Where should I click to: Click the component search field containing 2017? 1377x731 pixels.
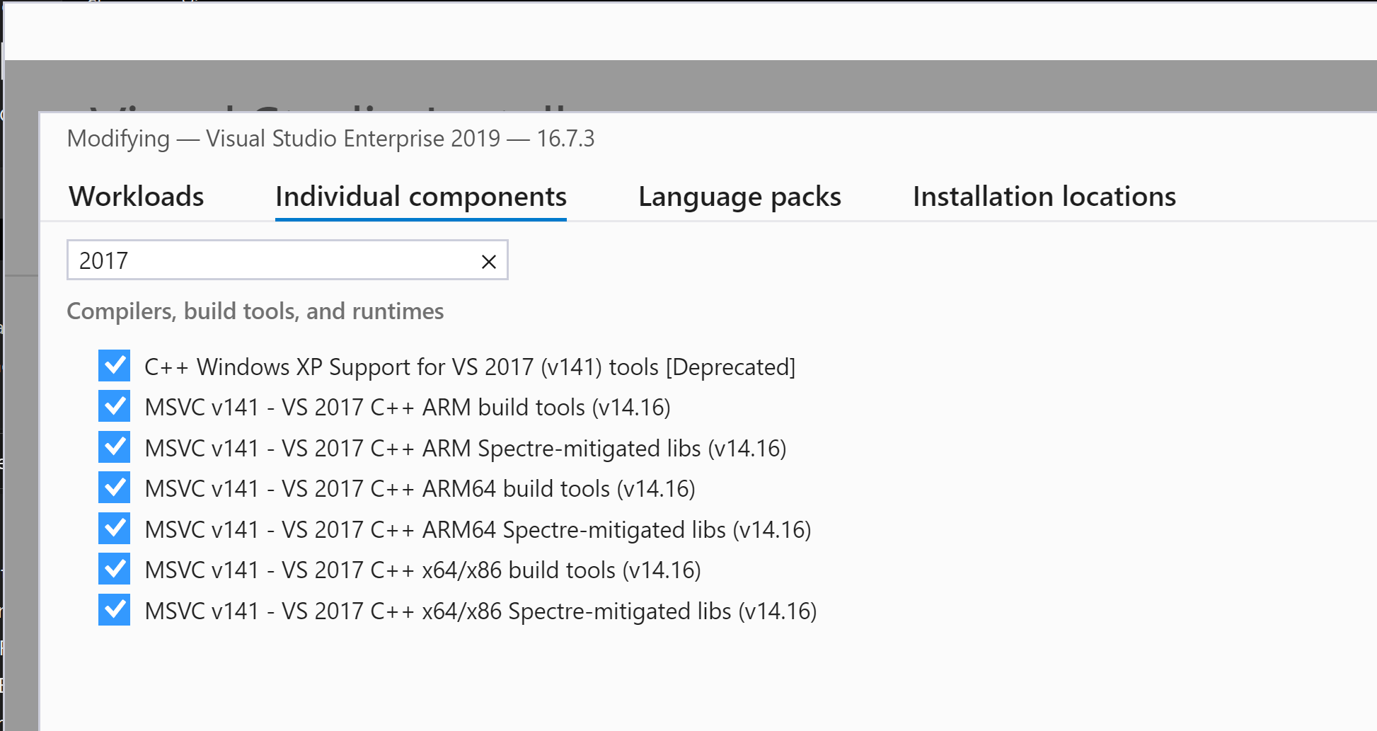pos(269,260)
